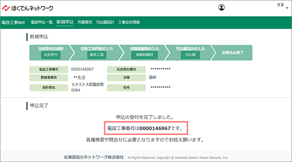Select the お申込み完了 progress step
This screenshot has width=292, height=162.
click(x=232, y=52)
